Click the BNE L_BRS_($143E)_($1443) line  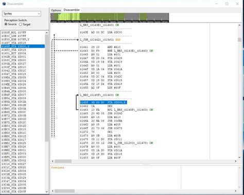tap(116, 51)
